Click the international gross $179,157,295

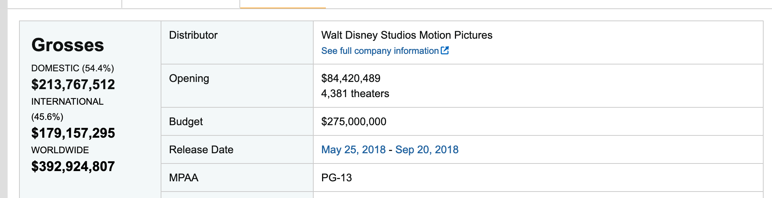click(73, 133)
